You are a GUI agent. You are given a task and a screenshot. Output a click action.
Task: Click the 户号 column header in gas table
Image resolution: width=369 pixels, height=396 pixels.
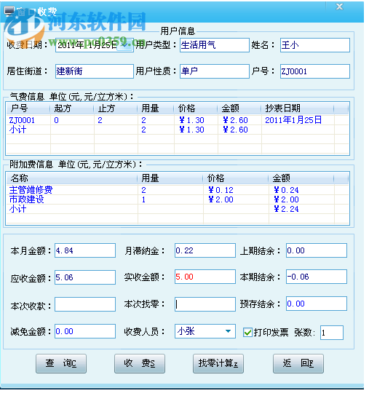28,108
